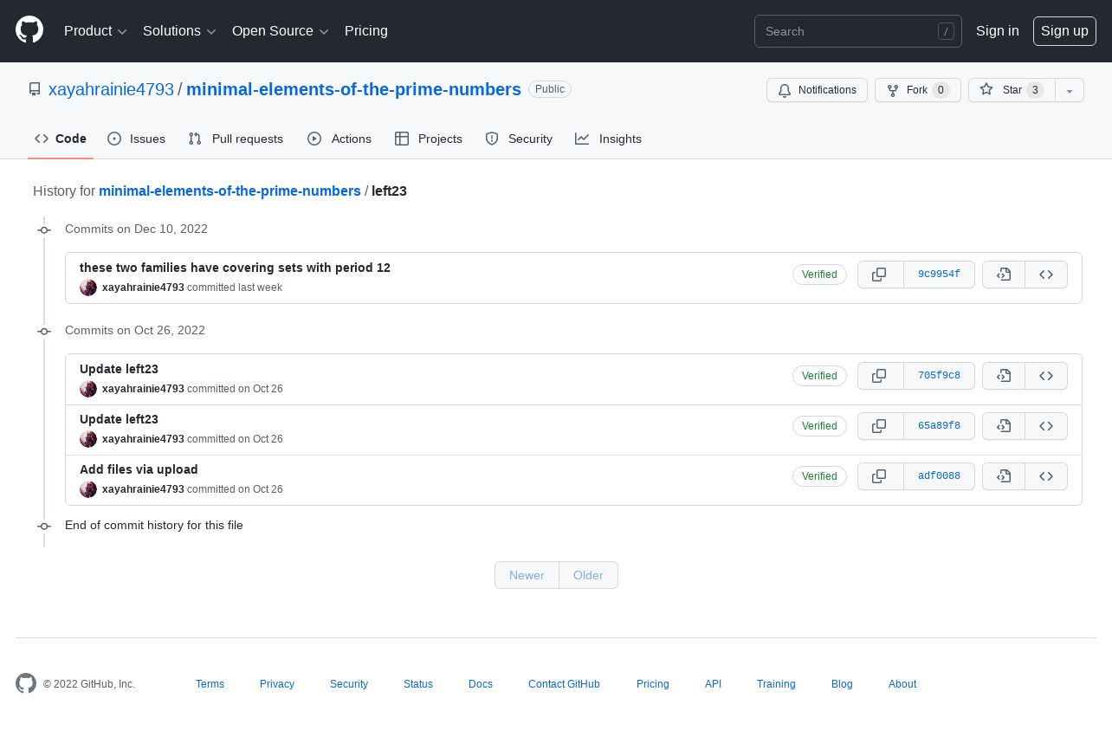The image size is (1112, 737).
Task: Browse repository at commit 9c9954f
Action: pyautogui.click(x=1046, y=275)
